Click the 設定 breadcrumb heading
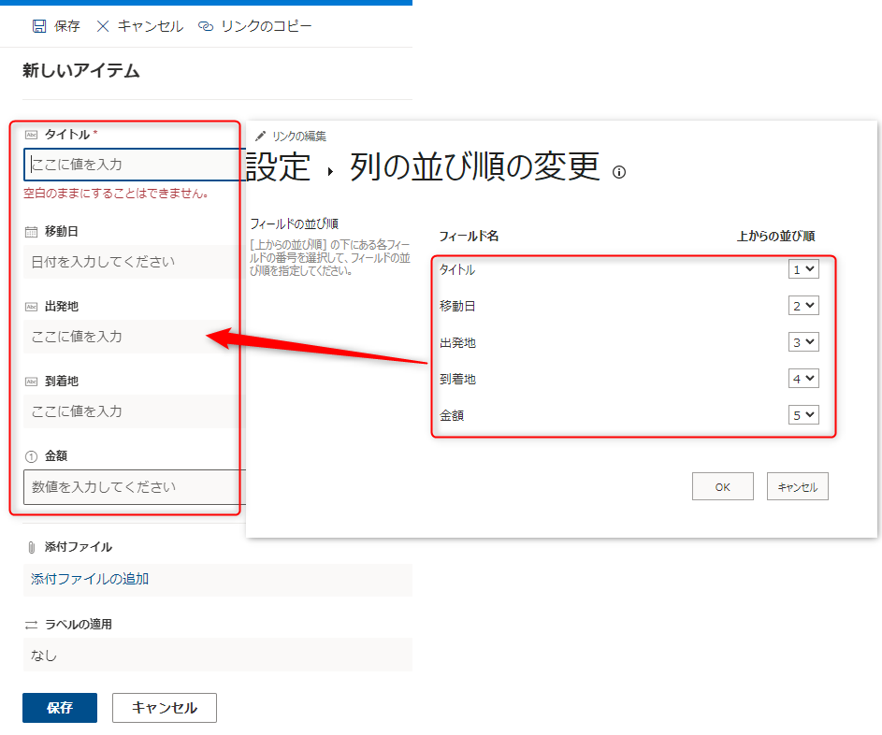 click(x=279, y=167)
